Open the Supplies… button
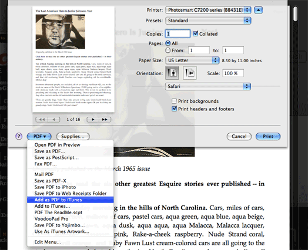This screenshot has height=250, width=308. 73,137
